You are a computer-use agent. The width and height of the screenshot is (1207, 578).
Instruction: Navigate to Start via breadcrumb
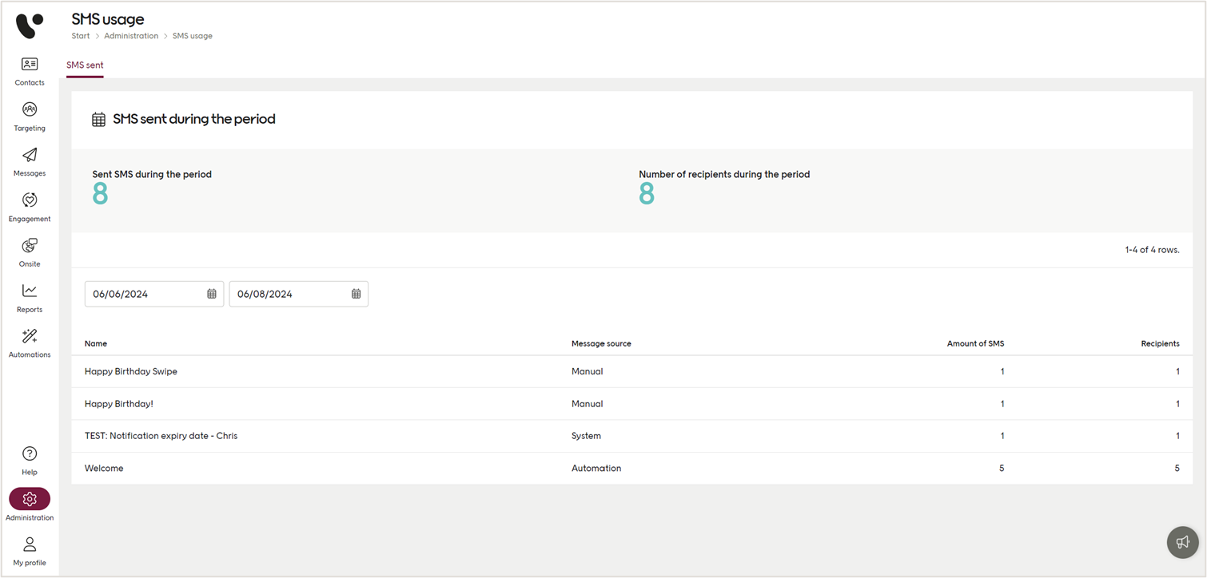(x=80, y=36)
